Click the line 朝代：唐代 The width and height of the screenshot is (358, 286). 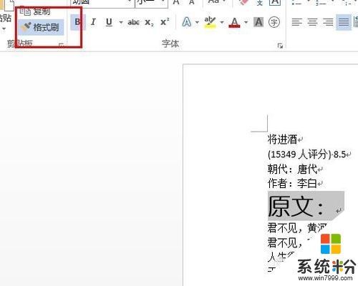click(x=292, y=169)
